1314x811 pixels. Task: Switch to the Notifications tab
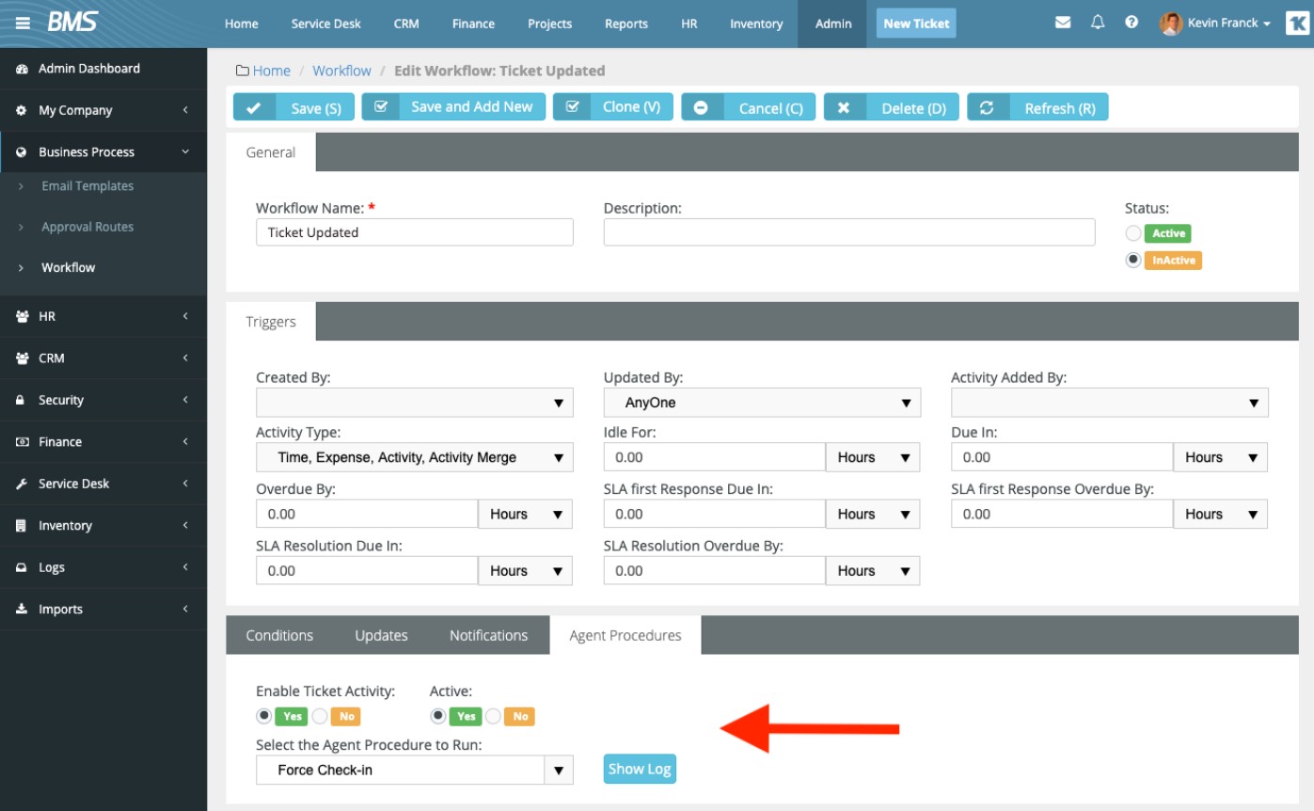488,635
